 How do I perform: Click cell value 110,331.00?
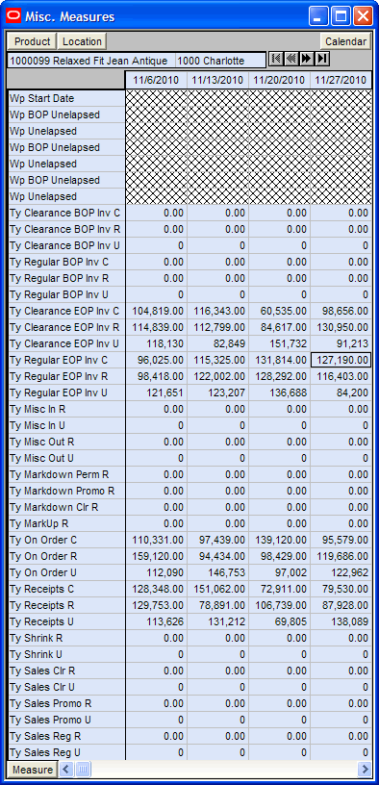pyautogui.click(x=156, y=541)
